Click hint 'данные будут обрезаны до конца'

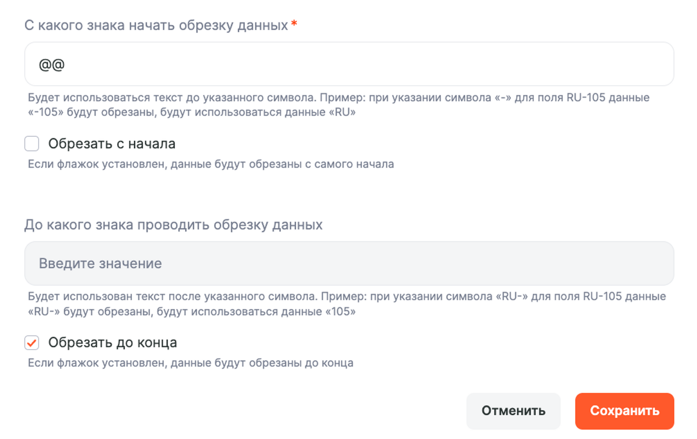coord(262,363)
